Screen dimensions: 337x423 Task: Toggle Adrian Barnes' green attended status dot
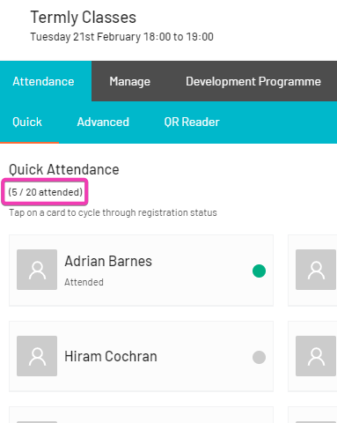tap(259, 271)
